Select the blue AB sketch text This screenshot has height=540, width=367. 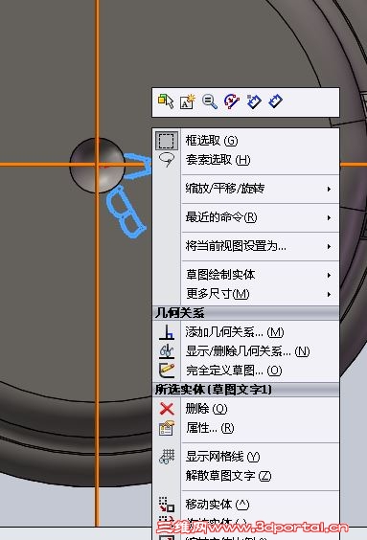126,213
